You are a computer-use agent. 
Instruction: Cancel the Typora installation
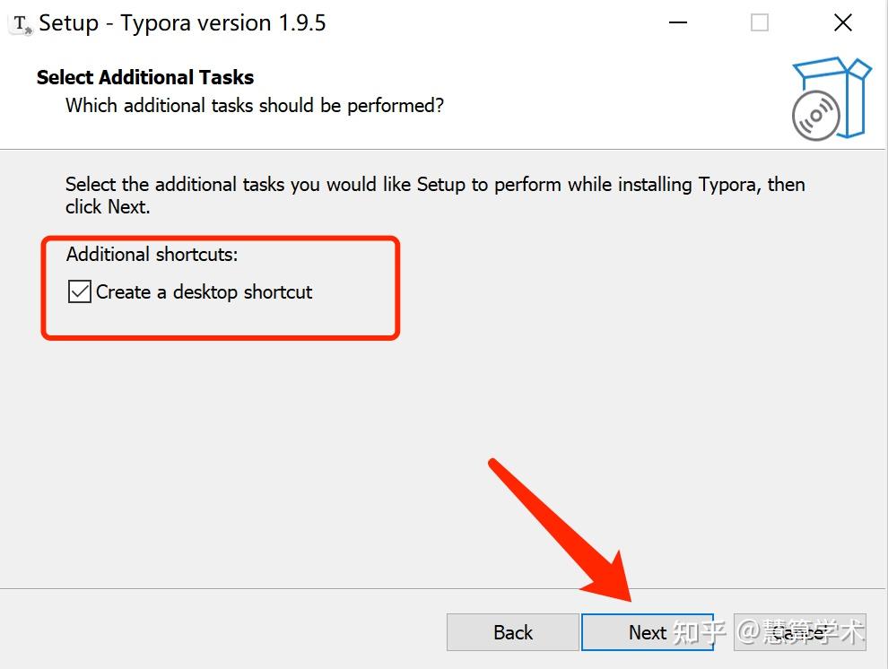798,632
